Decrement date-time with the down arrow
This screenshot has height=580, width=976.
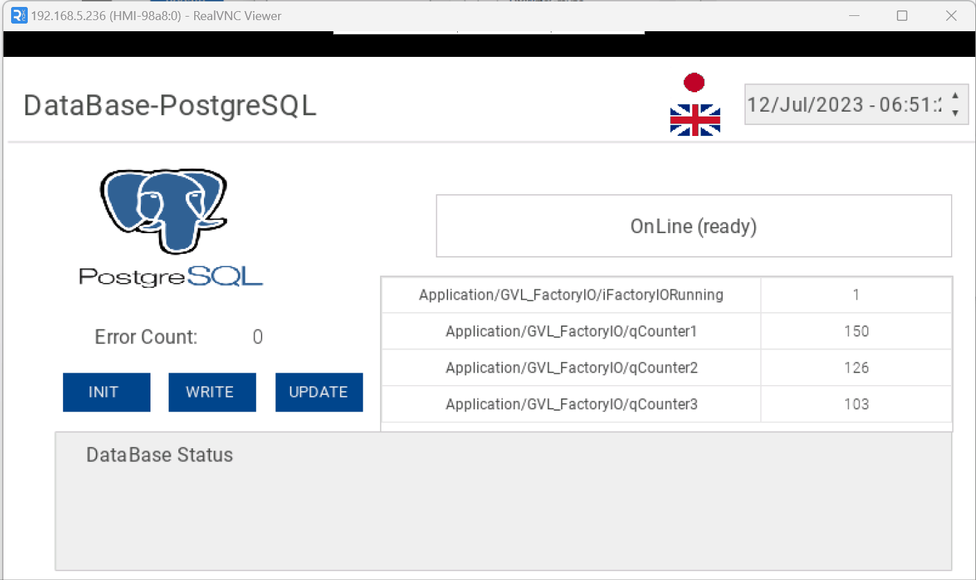(x=955, y=113)
